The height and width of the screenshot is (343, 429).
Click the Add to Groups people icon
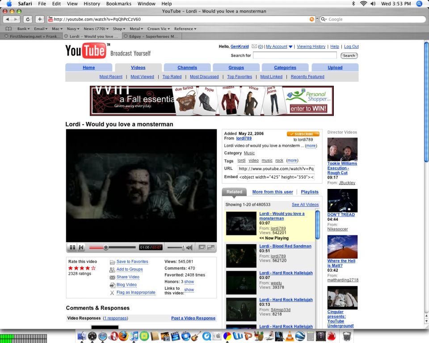pyautogui.click(x=112, y=270)
